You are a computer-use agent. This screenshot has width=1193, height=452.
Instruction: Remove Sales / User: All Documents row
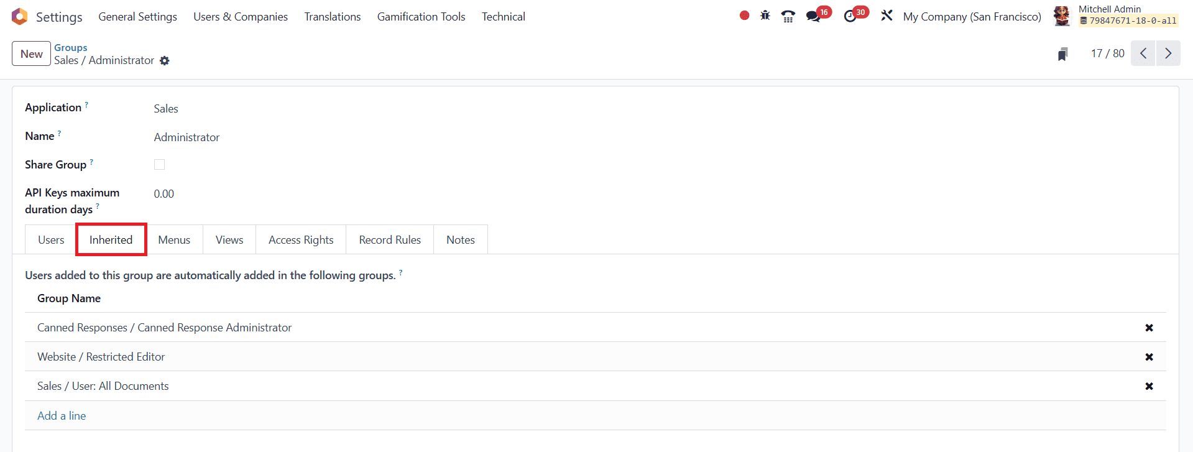(x=1149, y=386)
